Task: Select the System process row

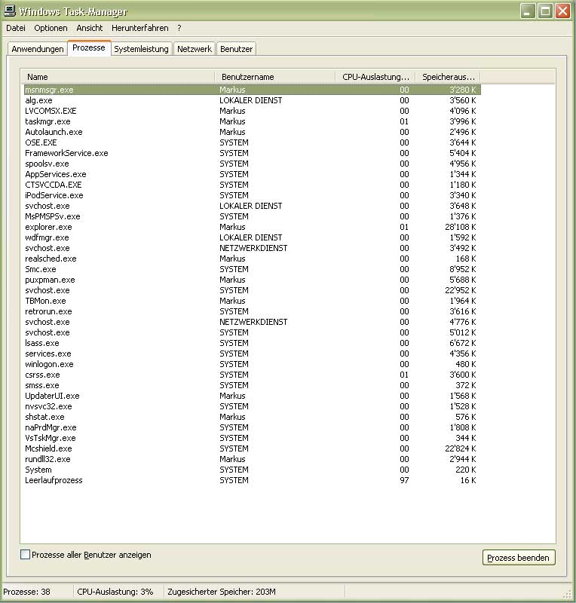Action: [x=252, y=470]
